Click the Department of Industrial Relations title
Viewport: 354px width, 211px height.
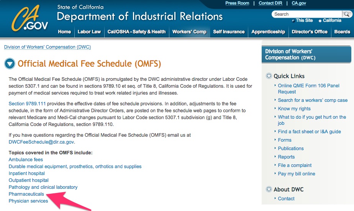(140, 16)
